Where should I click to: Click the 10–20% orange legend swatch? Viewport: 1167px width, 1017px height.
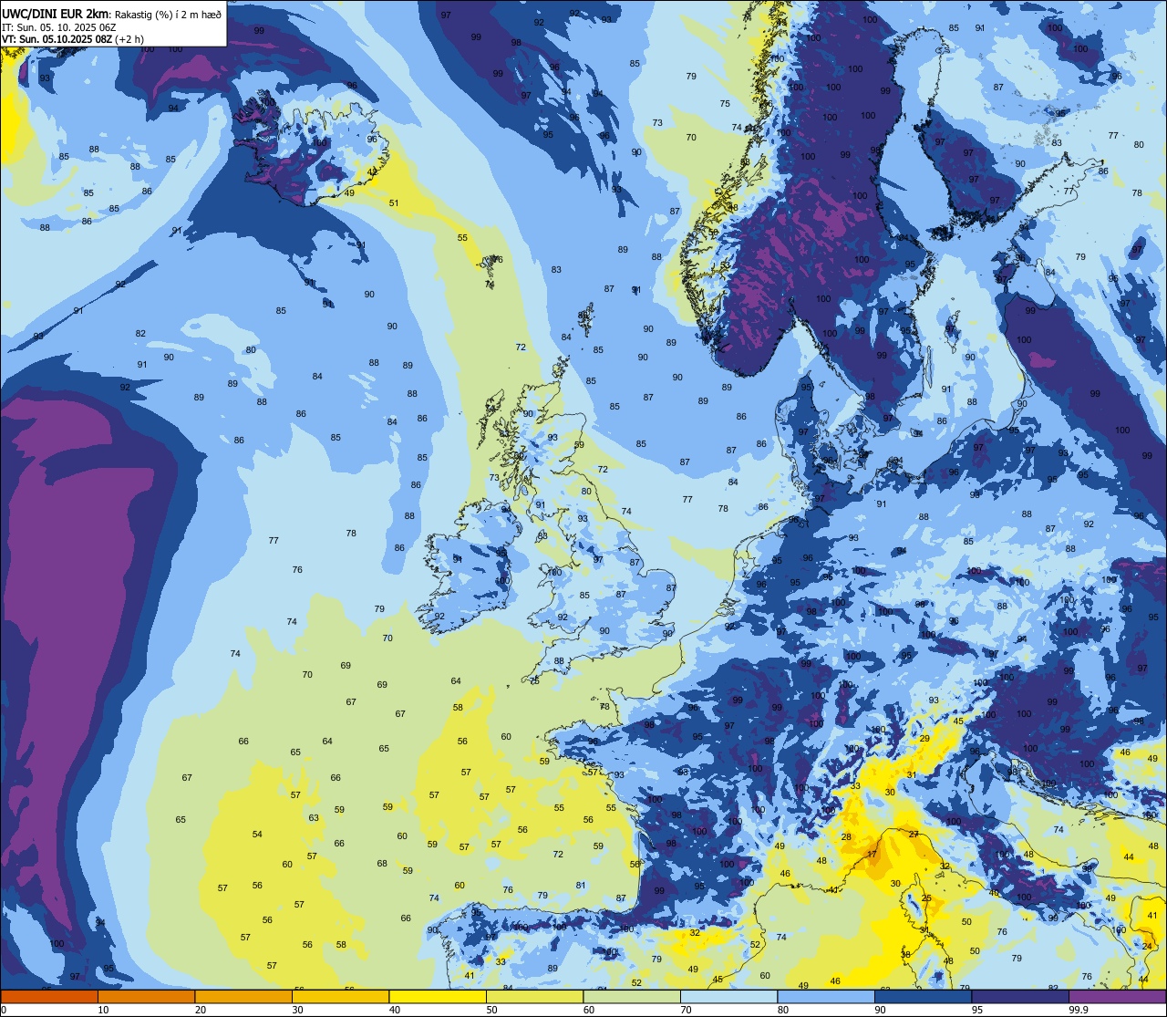tap(146, 996)
